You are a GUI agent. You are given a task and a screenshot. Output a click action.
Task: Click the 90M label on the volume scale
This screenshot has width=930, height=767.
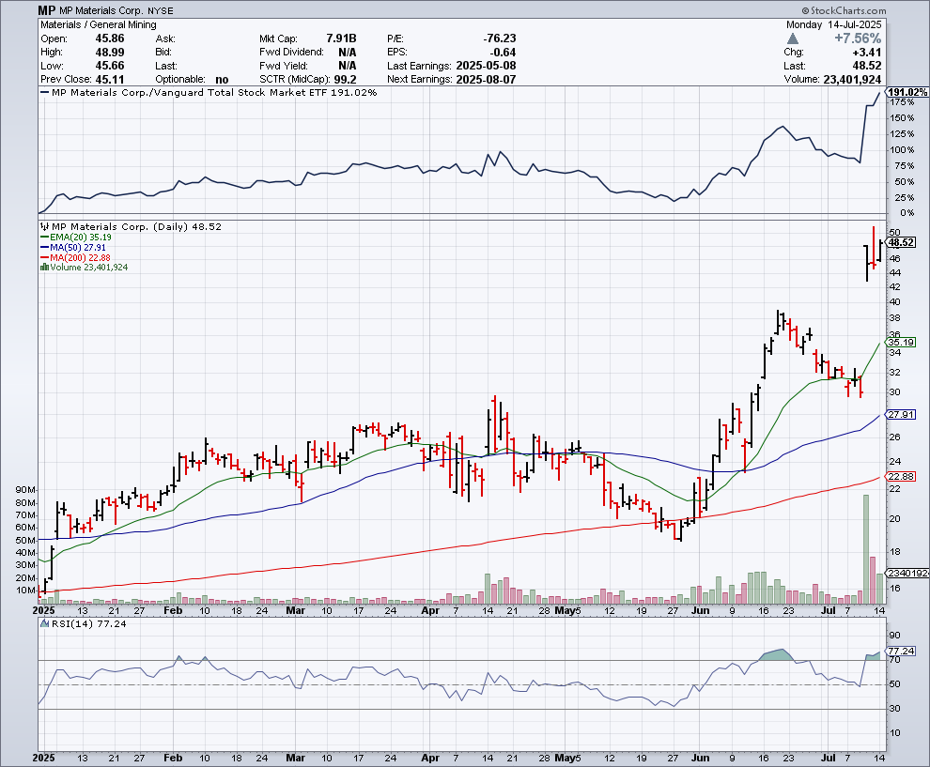click(x=26, y=490)
